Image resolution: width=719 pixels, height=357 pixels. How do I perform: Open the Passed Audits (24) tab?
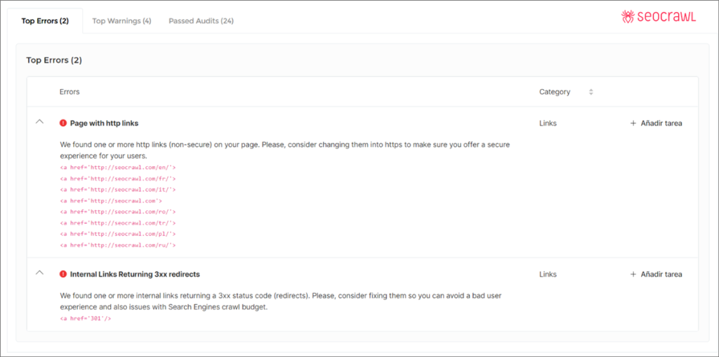(201, 21)
